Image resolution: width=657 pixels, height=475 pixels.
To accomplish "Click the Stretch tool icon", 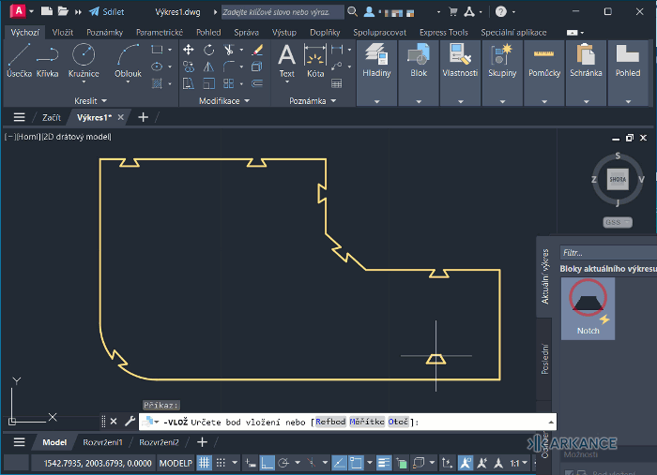I will (188, 83).
